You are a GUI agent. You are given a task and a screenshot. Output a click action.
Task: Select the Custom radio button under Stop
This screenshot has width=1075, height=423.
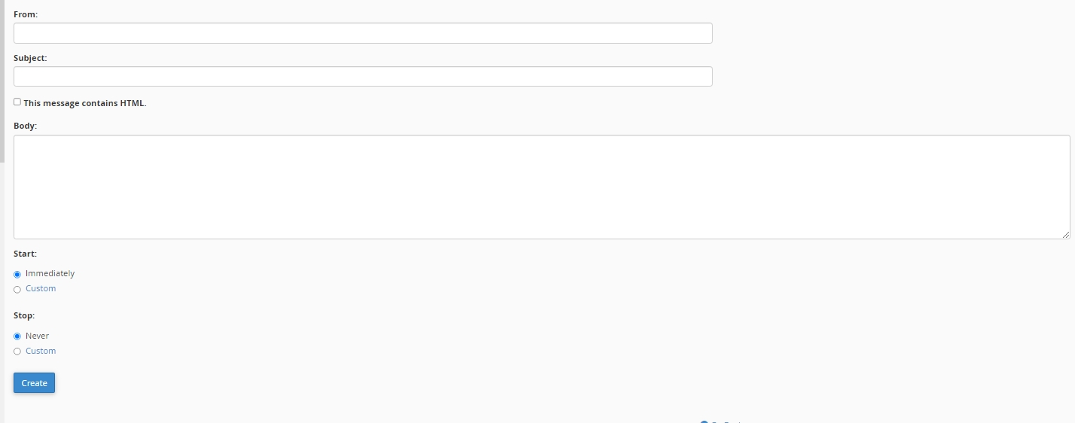pos(17,351)
